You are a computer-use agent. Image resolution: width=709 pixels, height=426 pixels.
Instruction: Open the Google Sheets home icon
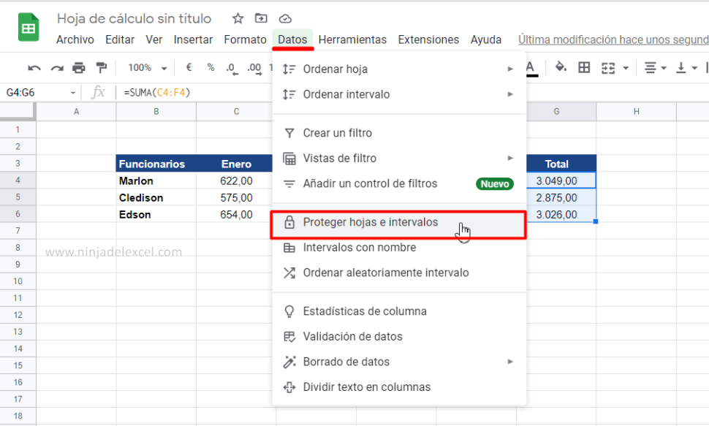click(29, 28)
